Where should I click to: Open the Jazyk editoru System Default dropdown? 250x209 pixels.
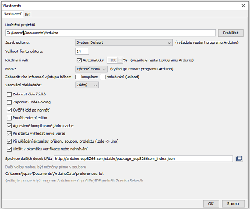tap(124, 42)
